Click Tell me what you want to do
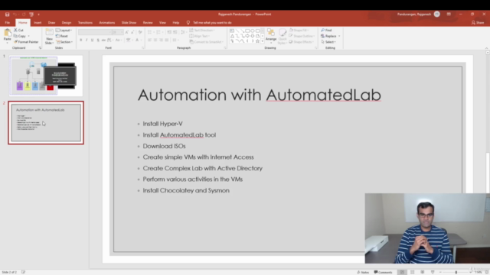490x275 pixels. [x=209, y=23]
